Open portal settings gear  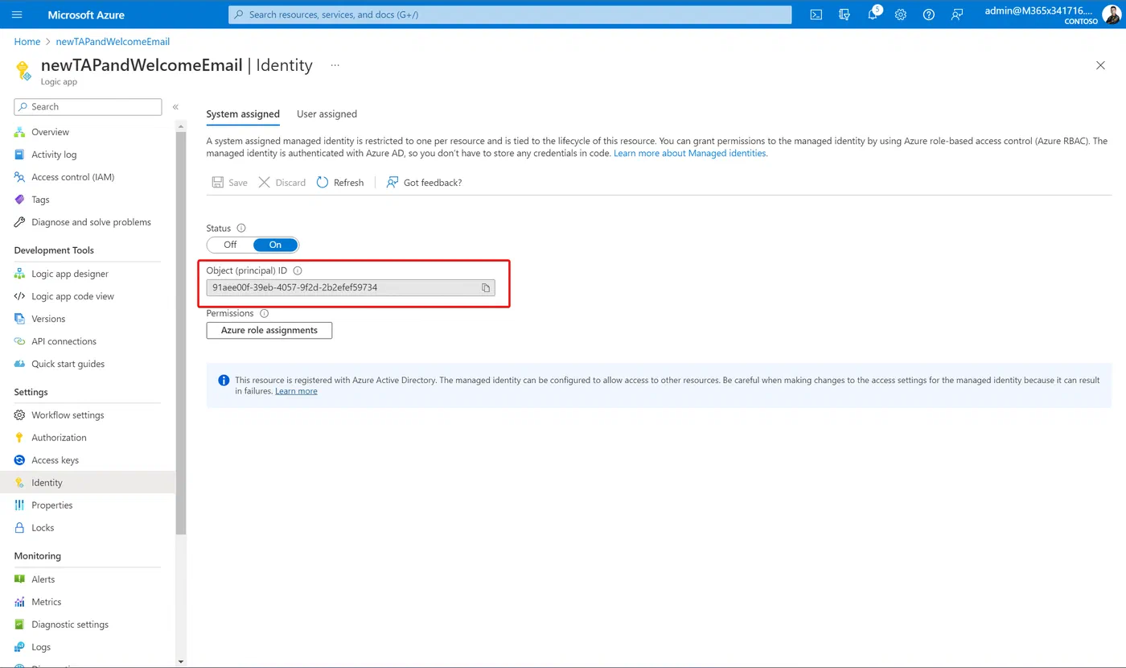pos(901,14)
